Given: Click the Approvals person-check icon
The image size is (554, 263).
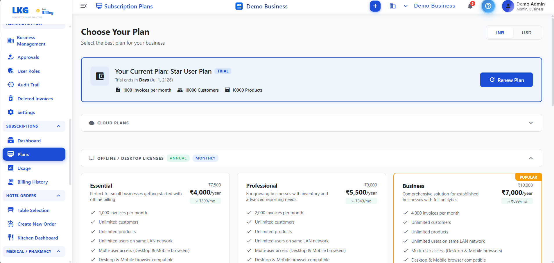Looking at the screenshot, I should (11, 57).
